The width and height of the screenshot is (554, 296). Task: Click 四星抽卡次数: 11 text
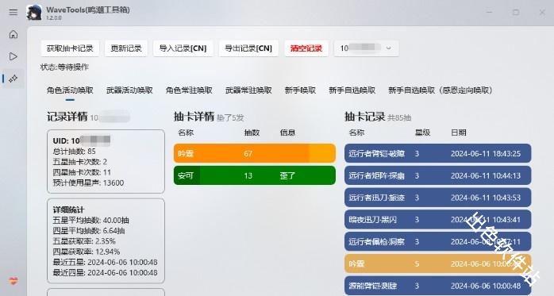pyautogui.click(x=82, y=172)
